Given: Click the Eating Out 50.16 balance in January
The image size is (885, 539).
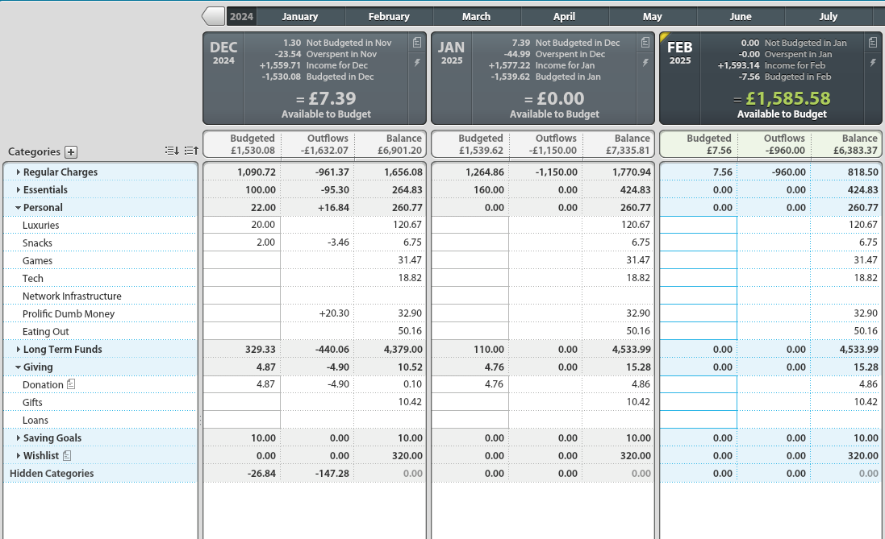Looking at the screenshot, I should point(638,331).
